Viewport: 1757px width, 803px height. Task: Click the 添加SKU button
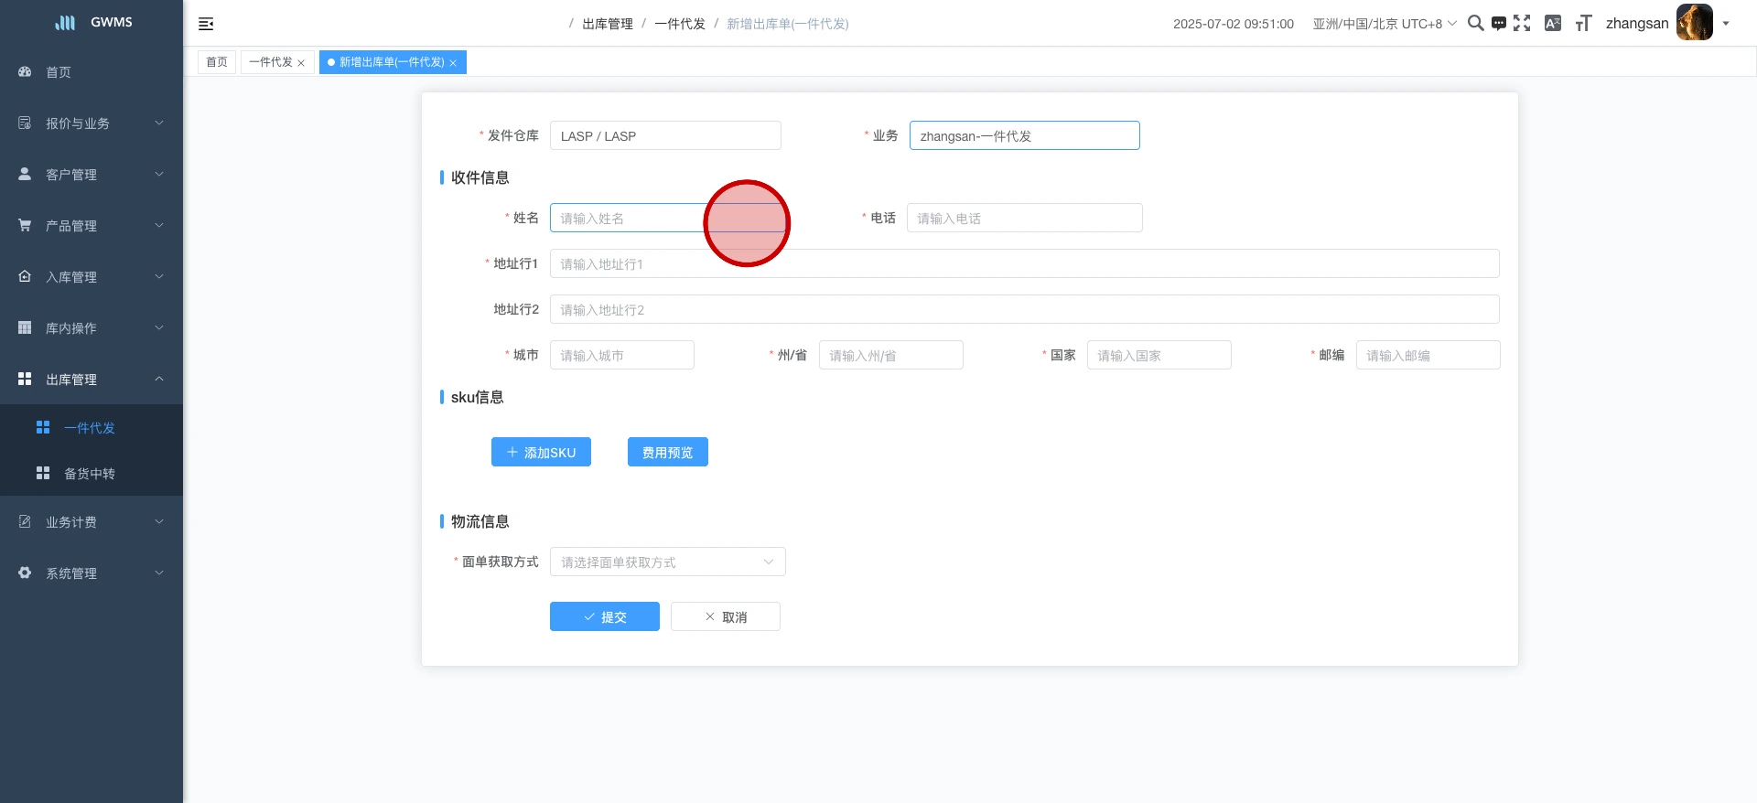click(x=541, y=452)
